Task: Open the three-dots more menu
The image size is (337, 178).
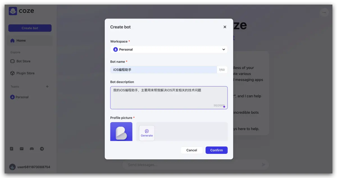Action: coord(324,12)
